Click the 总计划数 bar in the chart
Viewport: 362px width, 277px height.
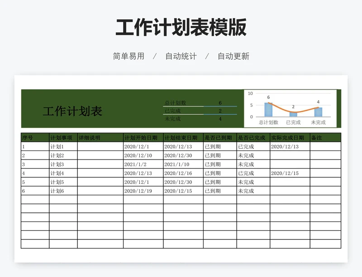coord(268,110)
